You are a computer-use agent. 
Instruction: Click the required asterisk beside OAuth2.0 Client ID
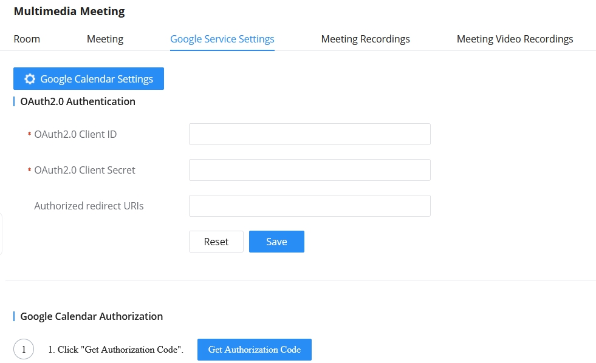29,134
